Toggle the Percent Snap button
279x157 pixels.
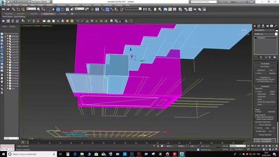pyautogui.click(x=112, y=9)
